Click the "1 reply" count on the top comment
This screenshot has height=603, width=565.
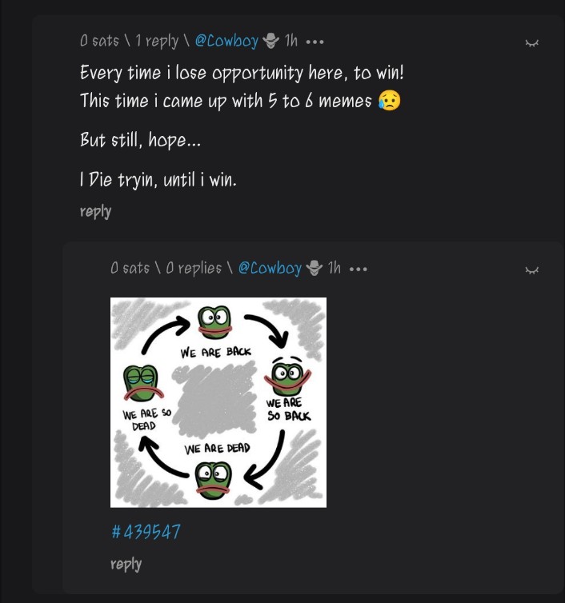(157, 41)
